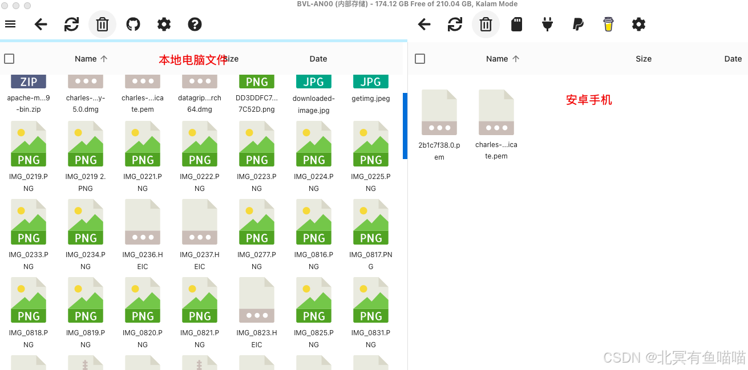Sort phone files by Size
The width and height of the screenshot is (748, 370).
point(644,59)
